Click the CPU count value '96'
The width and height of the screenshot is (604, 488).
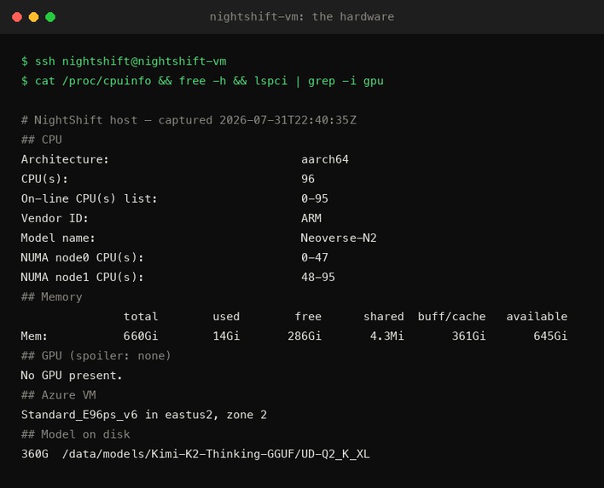point(308,179)
